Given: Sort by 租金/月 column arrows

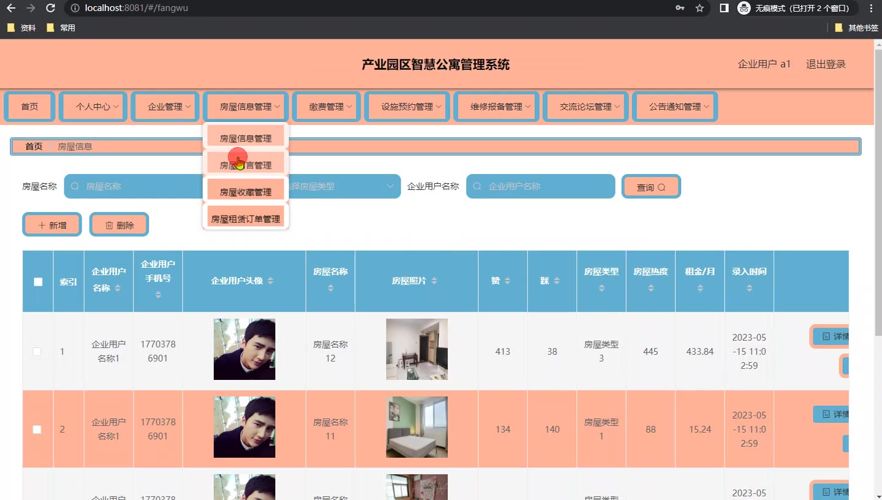Looking at the screenshot, I should [700, 288].
